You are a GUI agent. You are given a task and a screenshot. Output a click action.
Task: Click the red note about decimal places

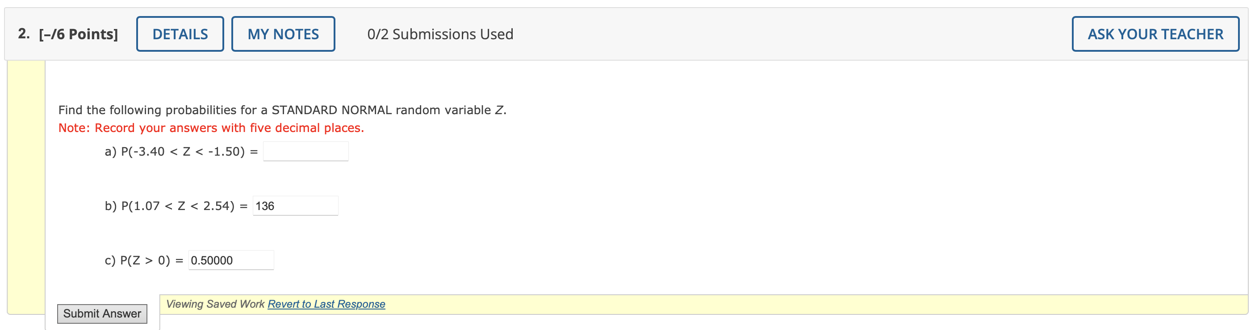coord(210,128)
